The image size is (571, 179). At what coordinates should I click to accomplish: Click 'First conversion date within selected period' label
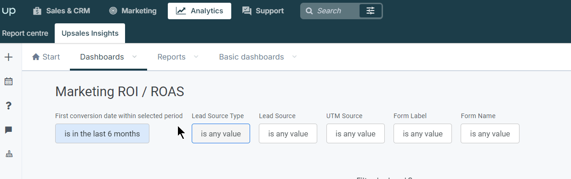(x=119, y=116)
